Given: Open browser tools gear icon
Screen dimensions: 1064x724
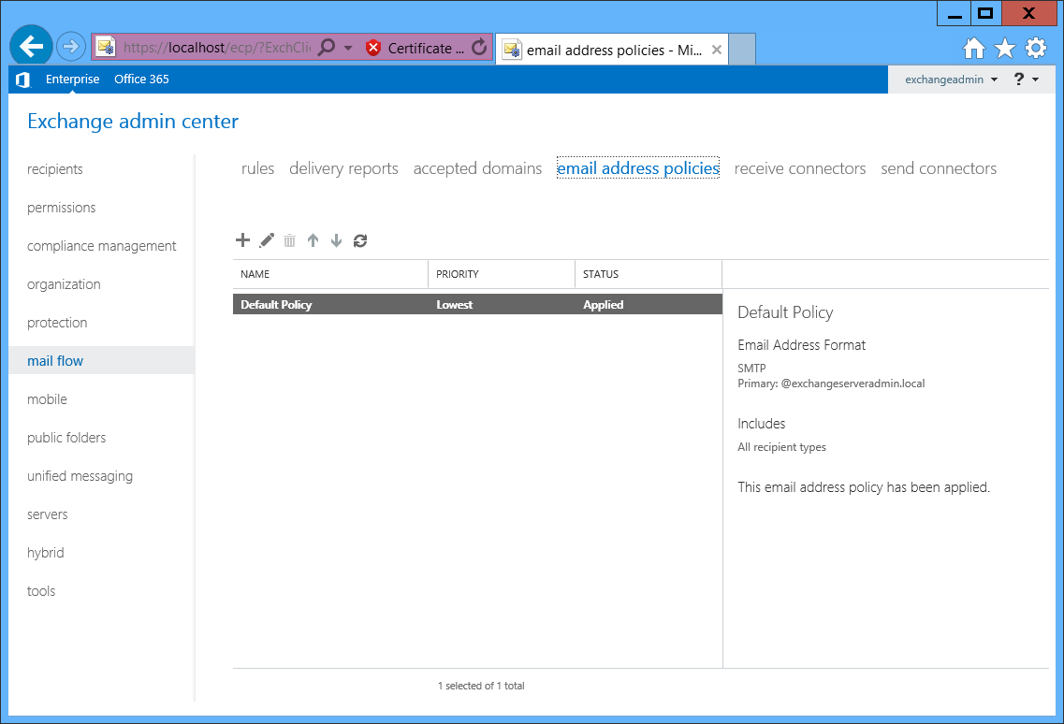Looking at the screenshot, I should tap(1036, 49).
